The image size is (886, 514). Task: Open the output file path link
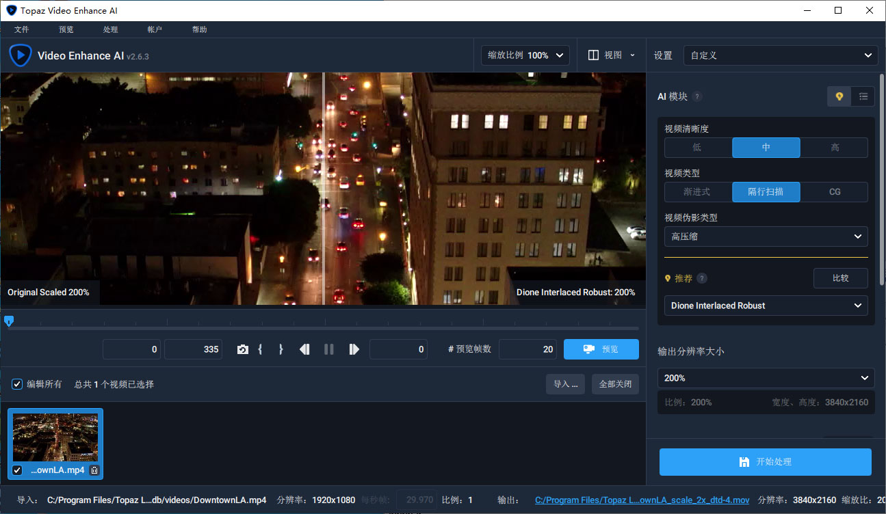coord(642,500)
